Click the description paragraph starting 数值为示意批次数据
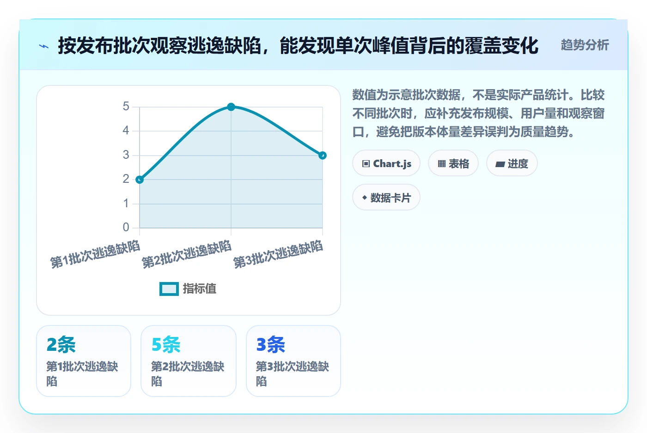This screenshot has height=433, width=647. (x=478, y=114)
